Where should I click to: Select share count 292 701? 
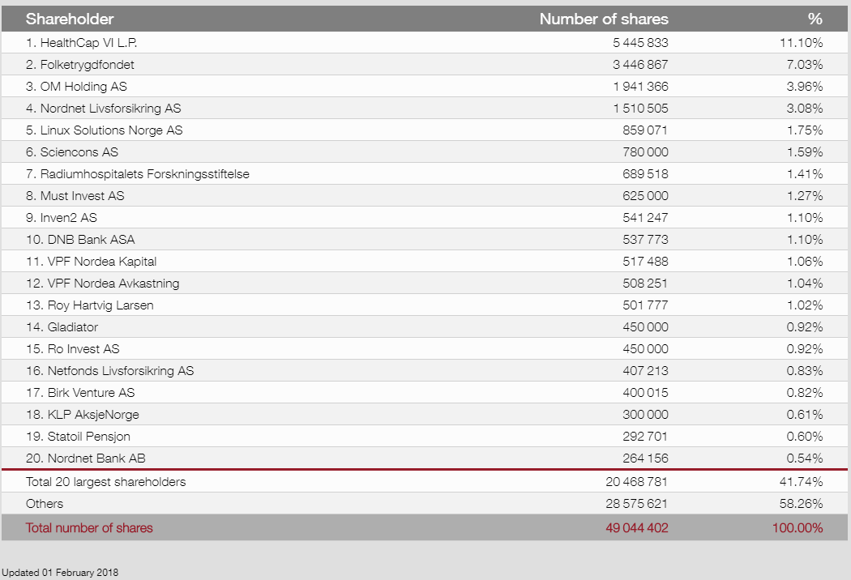(645, 437)
